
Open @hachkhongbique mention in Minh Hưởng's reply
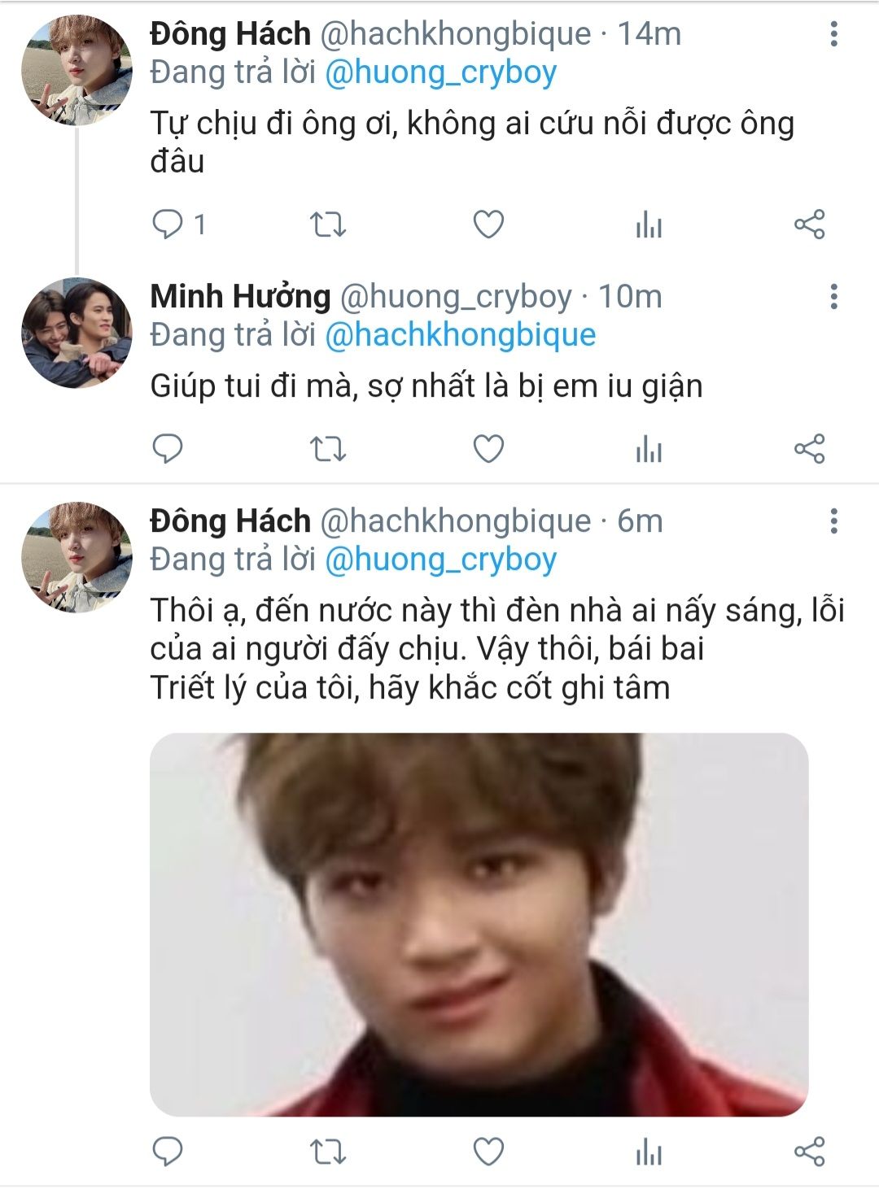(x=460, y=335)
